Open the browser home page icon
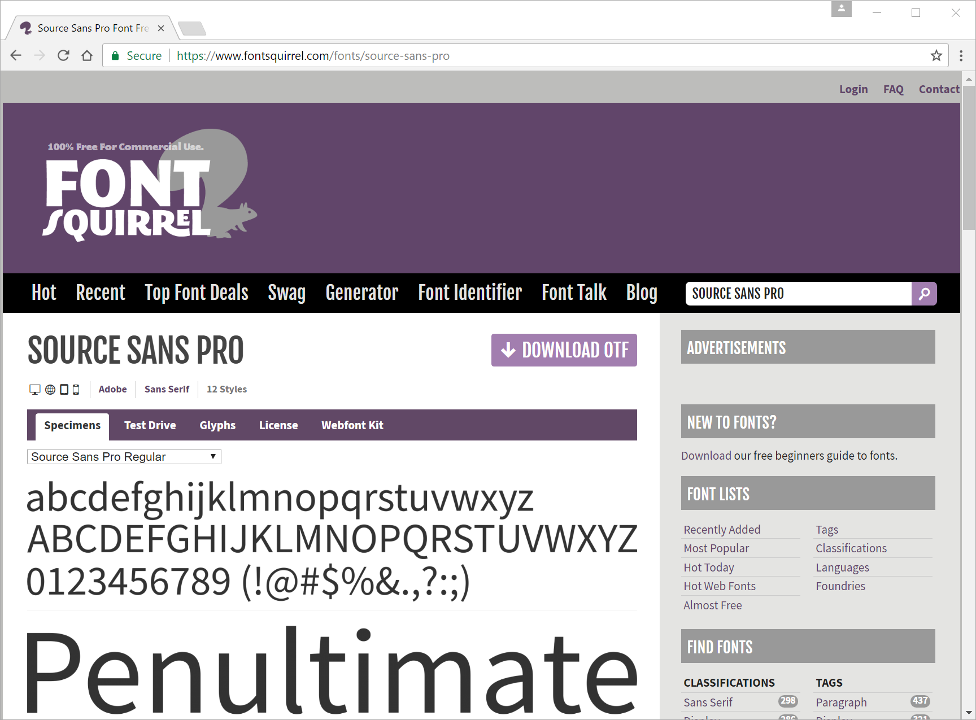Screen dimensions: 976x720 [87, 55]
